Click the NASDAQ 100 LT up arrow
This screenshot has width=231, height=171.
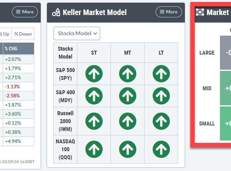tap(161, 149)
